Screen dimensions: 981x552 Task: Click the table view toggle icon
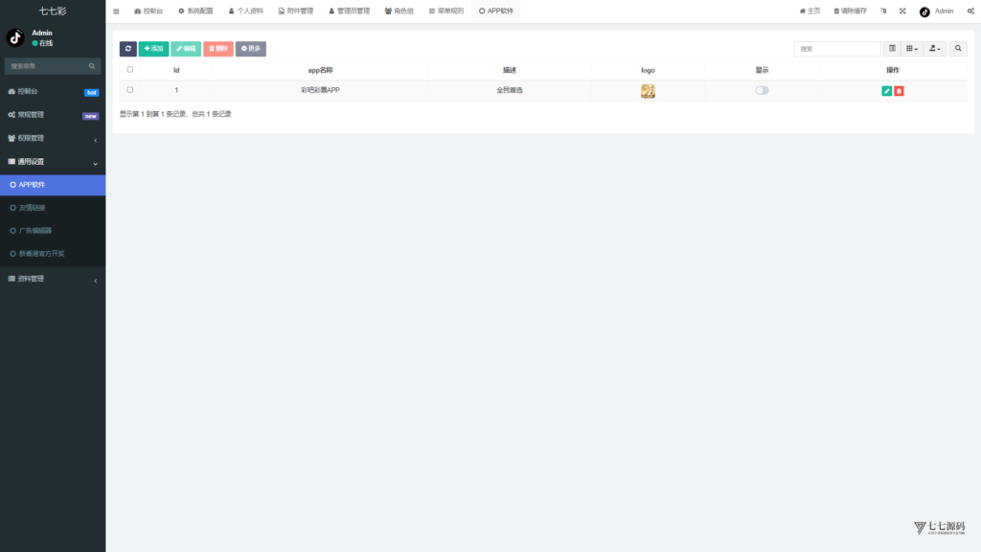(x=892, y=48)
